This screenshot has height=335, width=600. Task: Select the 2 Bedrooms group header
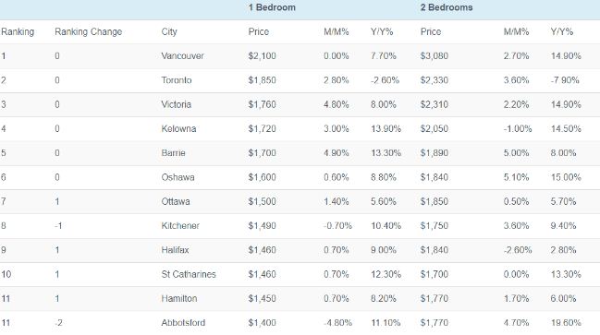click(447, 7)
